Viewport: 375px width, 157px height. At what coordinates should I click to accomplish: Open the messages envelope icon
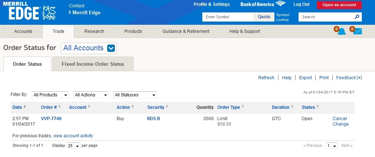point(357,31)
